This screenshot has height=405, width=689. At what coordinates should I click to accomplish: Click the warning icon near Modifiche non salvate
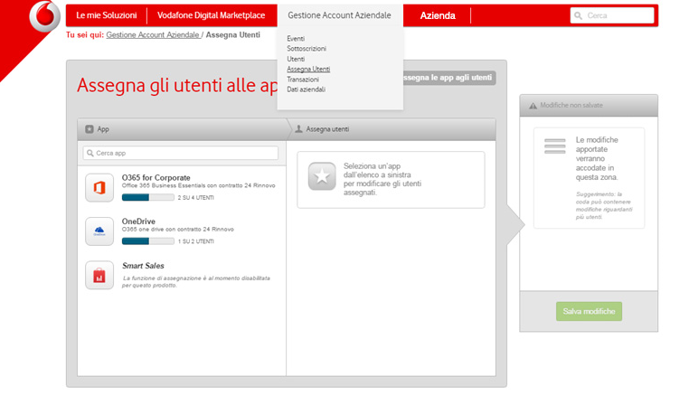(x=533, y=106)
